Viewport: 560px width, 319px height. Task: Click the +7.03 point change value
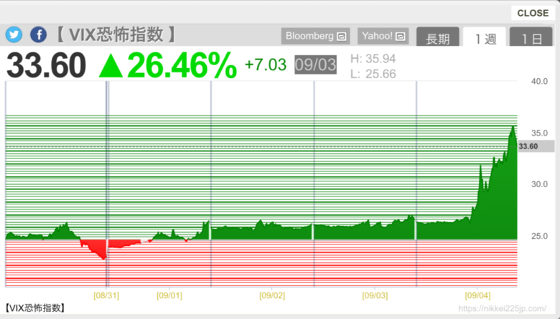[x=266, y=65]
